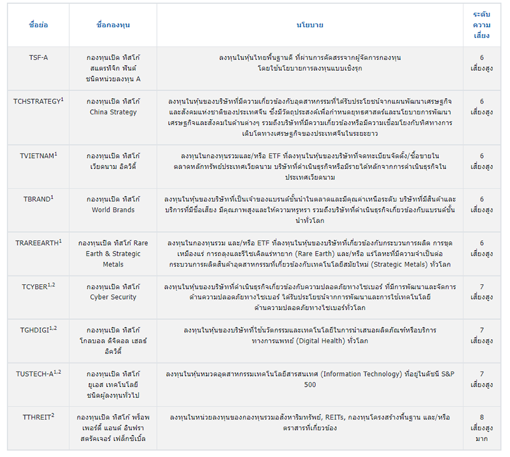Click the TGHDIGI fund code
This screenshot has width=510, height=457.
coord(38,330)
